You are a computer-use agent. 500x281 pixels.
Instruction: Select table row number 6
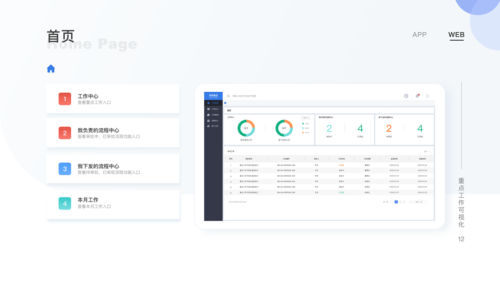(329, 192)
